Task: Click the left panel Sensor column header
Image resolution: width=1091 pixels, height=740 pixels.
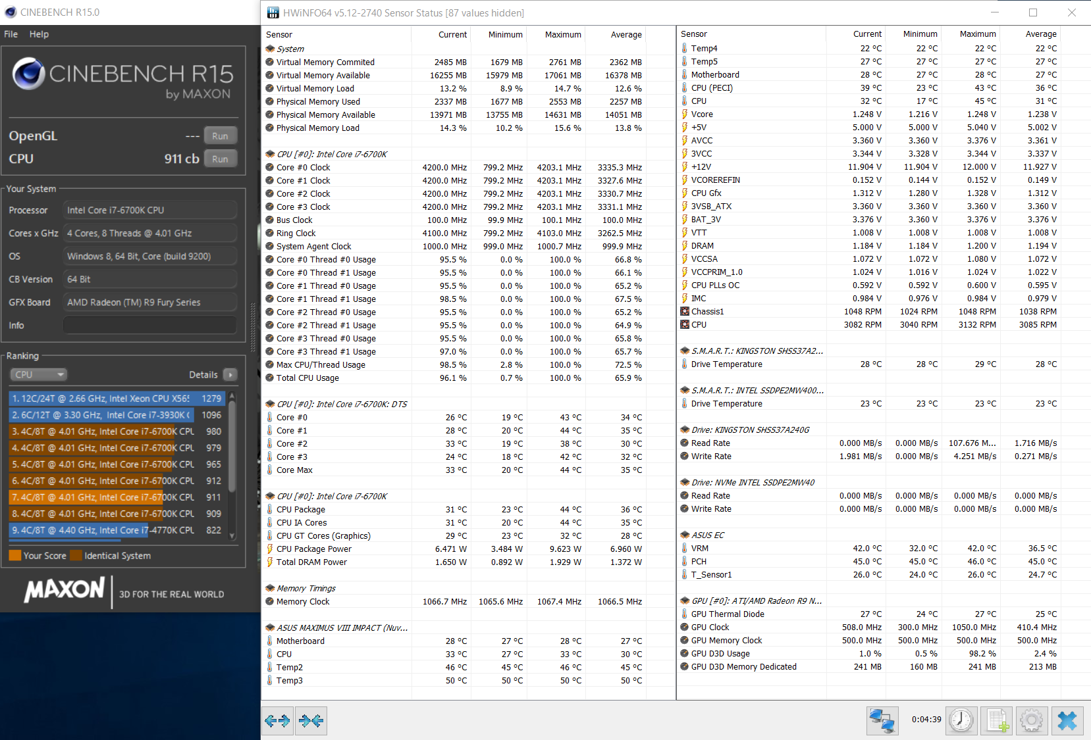Action: point(279,35)
